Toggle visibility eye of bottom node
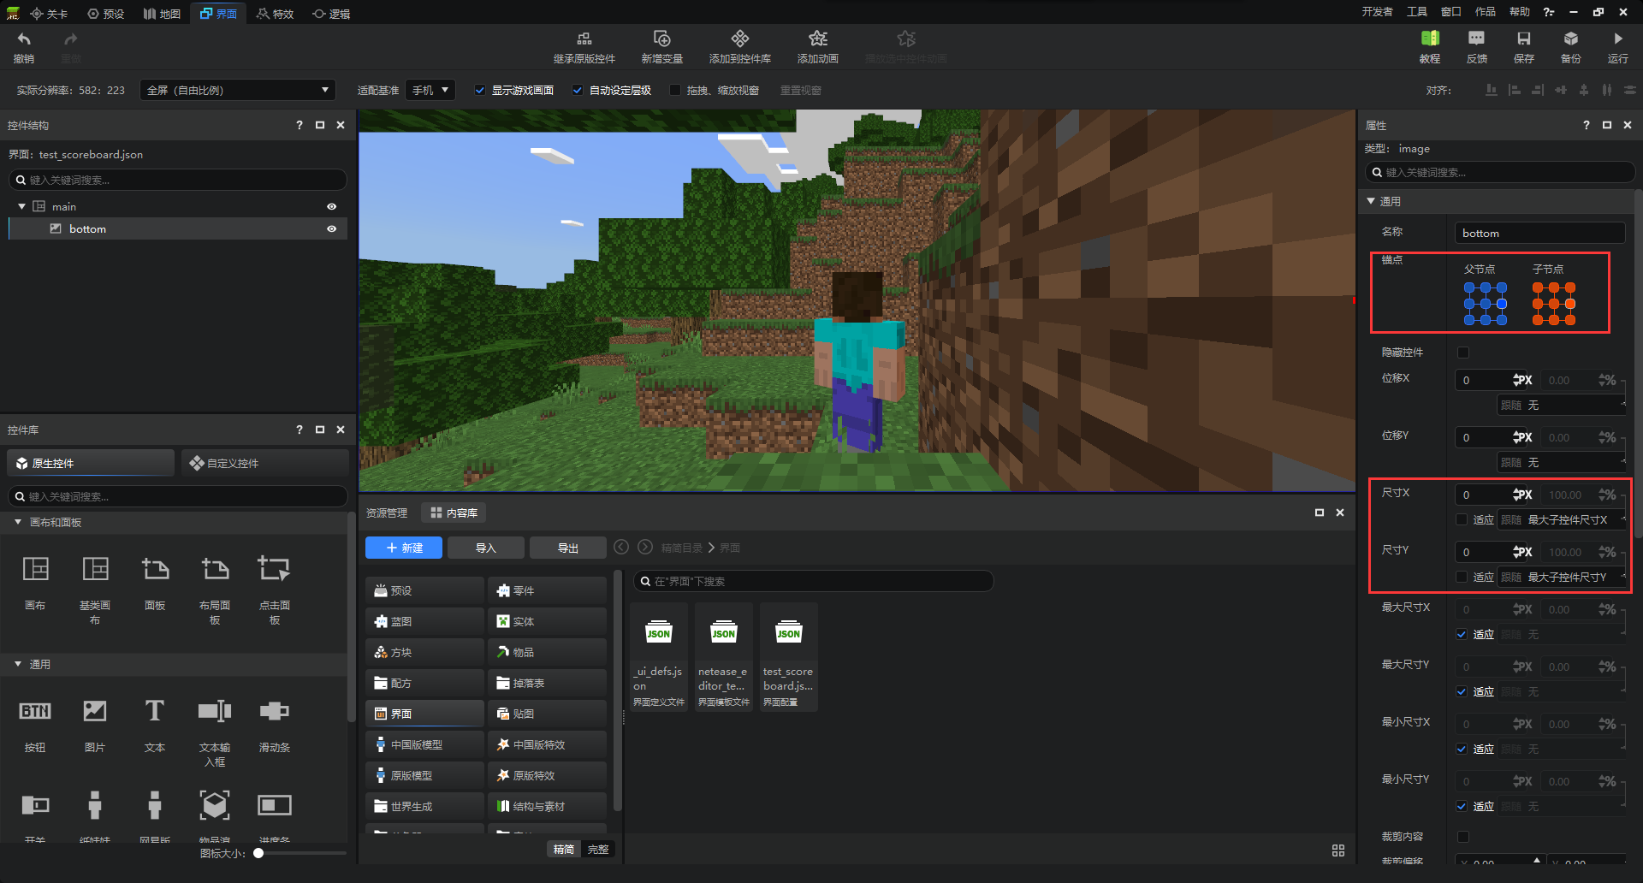Screen dimensions: 1643x883 coord(331,228)
